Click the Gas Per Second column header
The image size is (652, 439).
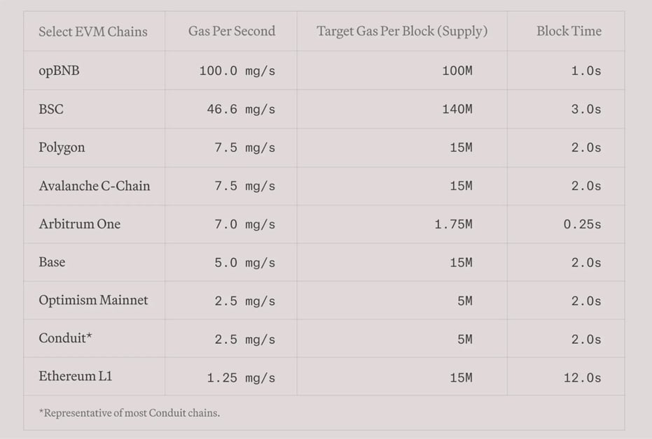(232, 31)
